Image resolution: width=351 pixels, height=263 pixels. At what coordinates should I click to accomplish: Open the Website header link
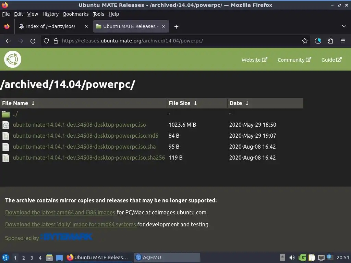coord(254,60)
